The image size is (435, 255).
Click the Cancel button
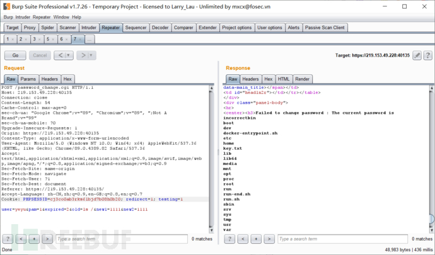(x=40, y=55)
